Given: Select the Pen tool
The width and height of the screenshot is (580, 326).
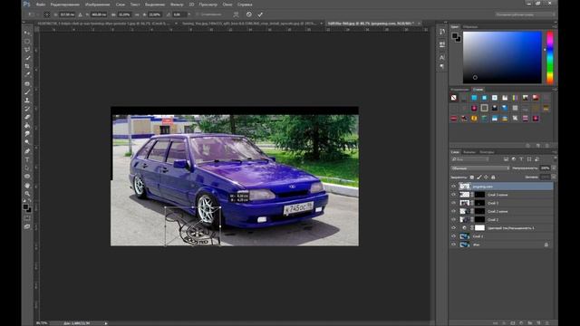Looking at the screenshot, I should [27, 151].
